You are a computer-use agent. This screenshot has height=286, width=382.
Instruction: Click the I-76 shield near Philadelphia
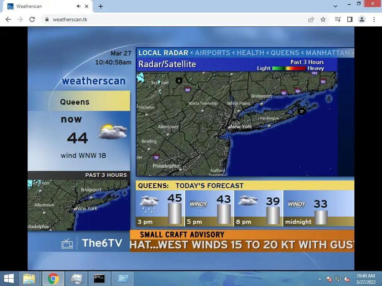156,158
